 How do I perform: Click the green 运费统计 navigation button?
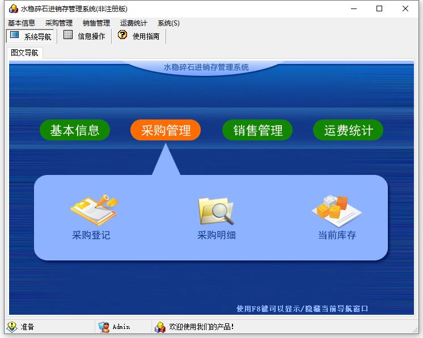pyautogui.click(x=348, y=130)
